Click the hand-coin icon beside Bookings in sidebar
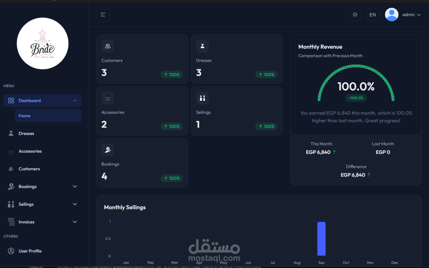The width and height of the screenshot is (429, 268). 11,186
